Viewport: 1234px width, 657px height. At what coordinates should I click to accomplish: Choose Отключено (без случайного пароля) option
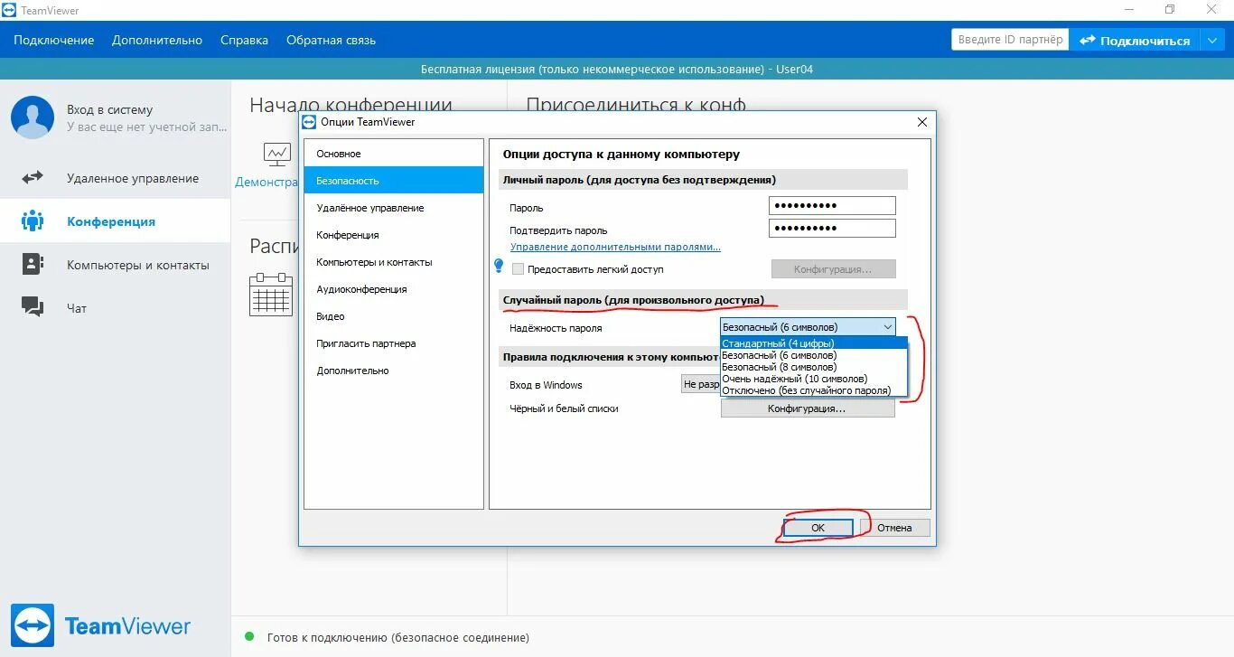pyautogui.click(x=813, y=390)
